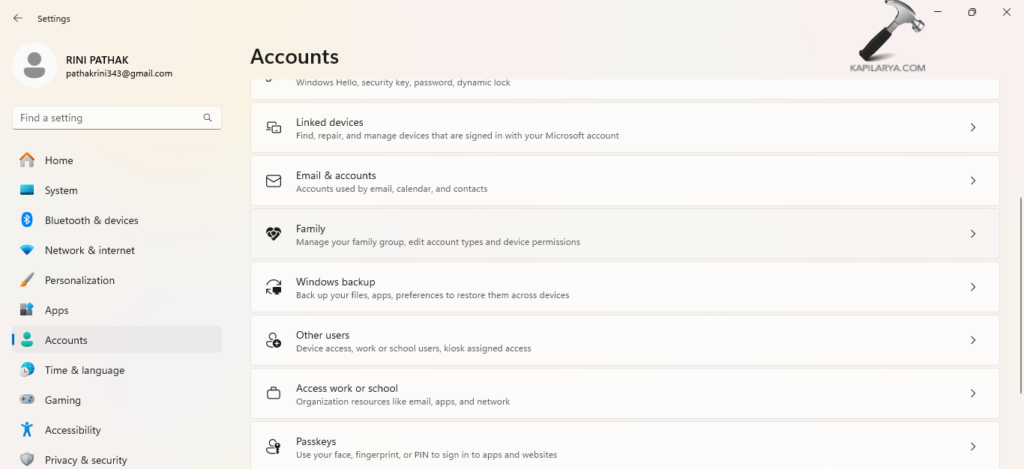
Task: Click the Family heart icon
Action: click(x=274, y=234)
